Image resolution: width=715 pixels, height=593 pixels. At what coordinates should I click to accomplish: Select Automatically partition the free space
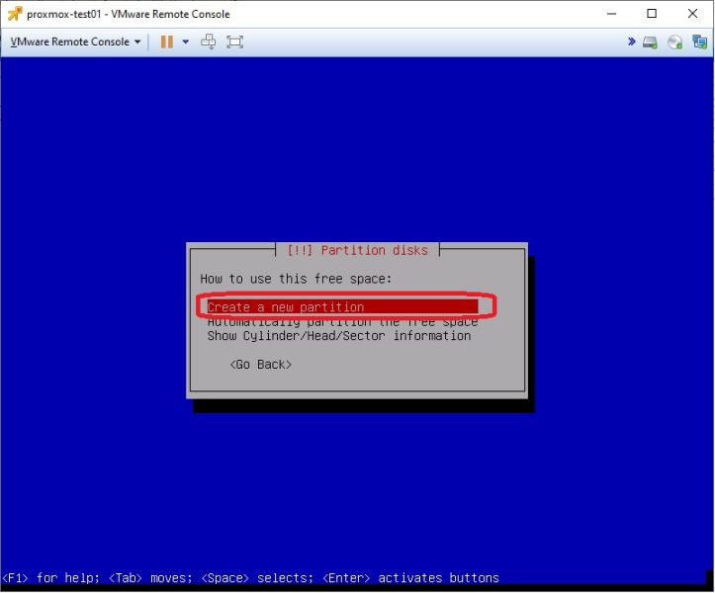[x=342, y=321]
